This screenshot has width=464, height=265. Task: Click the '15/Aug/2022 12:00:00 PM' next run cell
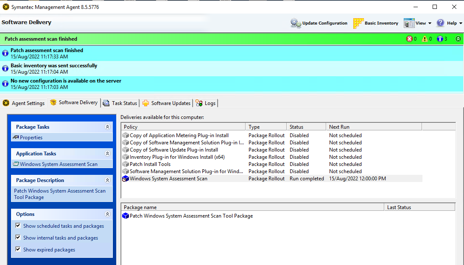[358, 179]
